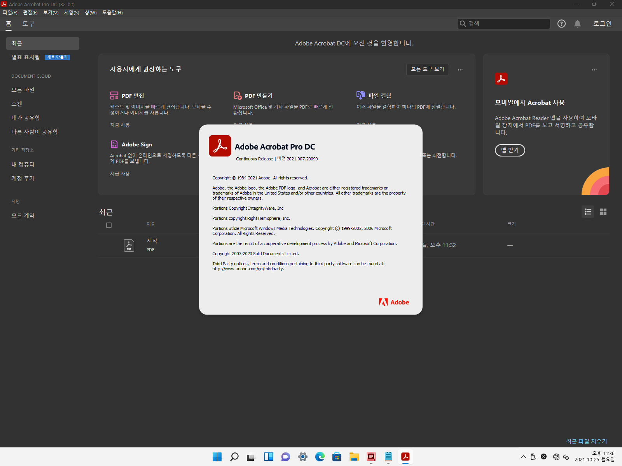
Task: Click 최근 파일 지우기 link
Action: click(587, 441)
